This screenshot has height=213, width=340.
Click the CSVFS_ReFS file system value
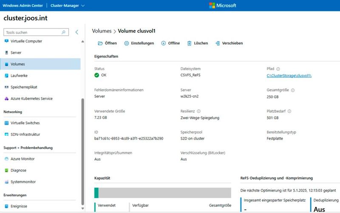(190, 75)
